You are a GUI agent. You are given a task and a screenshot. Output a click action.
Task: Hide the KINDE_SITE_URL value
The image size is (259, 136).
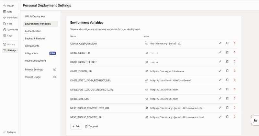pyautogui.click(x=147, y=99)
